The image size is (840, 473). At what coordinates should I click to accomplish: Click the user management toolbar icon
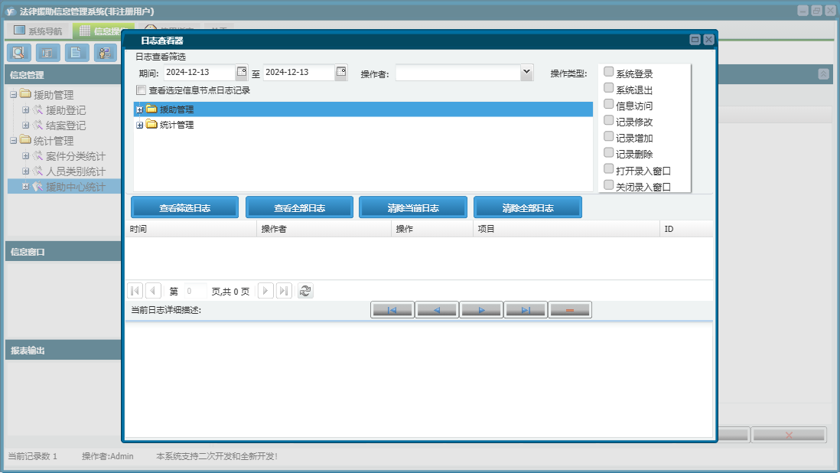click(x=105, y=53)
